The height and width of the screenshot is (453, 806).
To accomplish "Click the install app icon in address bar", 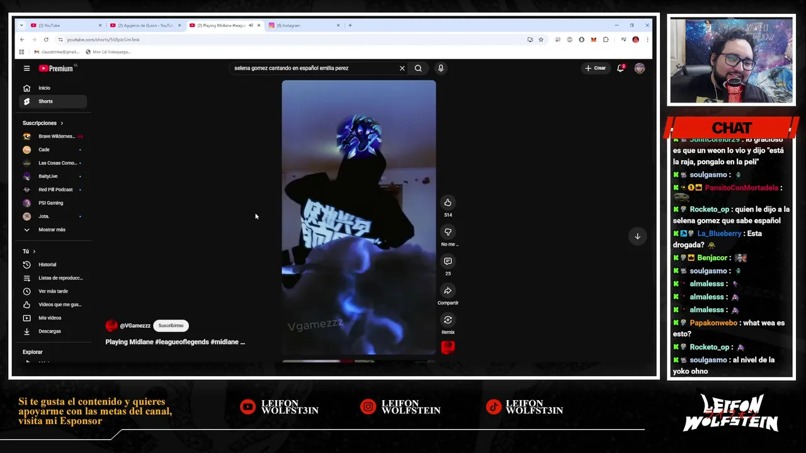I will tap(530, 40).
